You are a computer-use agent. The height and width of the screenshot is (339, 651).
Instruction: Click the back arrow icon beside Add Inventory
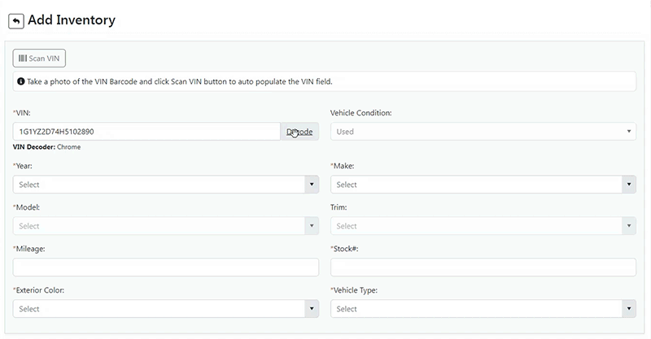click(x=15, y=21)
